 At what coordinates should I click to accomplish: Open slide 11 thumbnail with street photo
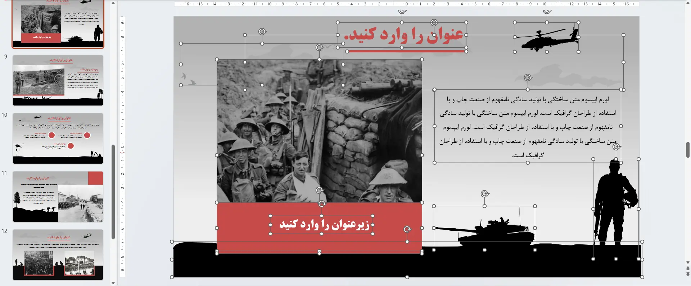(x=58, y=197)
